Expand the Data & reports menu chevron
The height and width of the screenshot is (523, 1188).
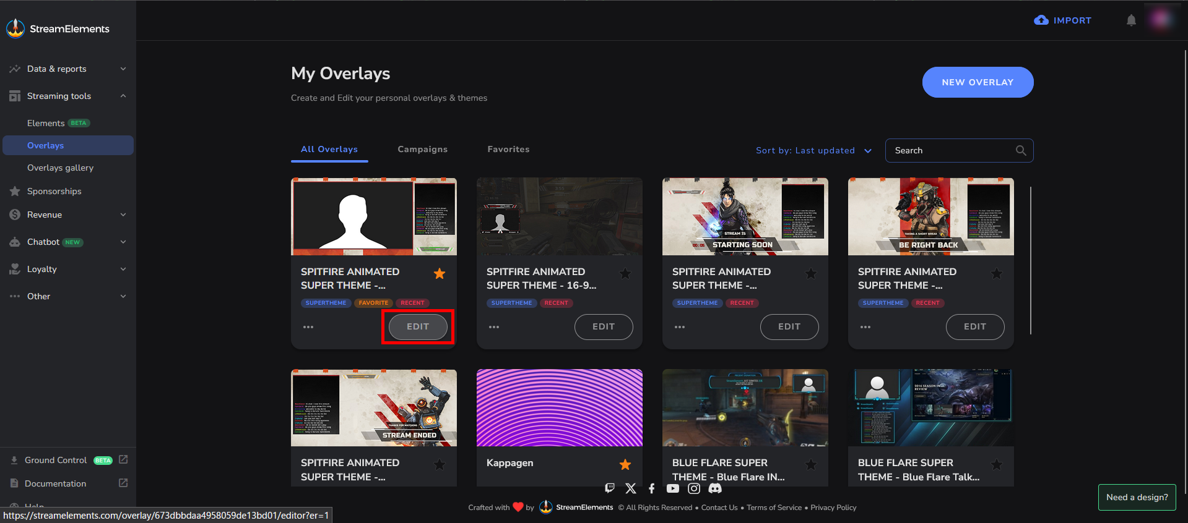click(x=123, y=69)
